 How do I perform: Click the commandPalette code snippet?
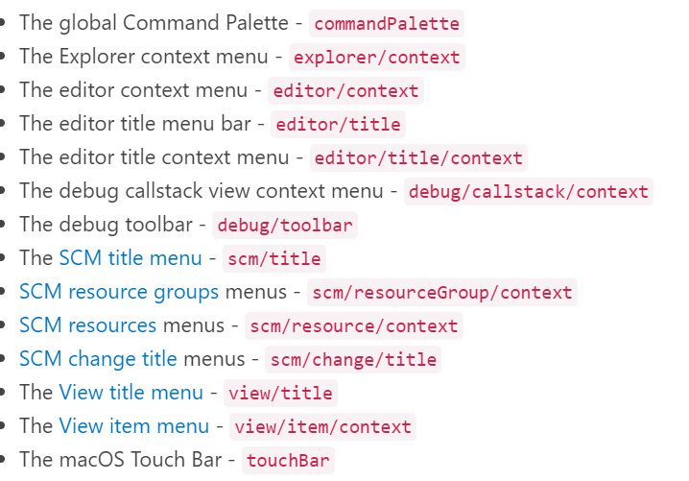click(x=387, y=24)
